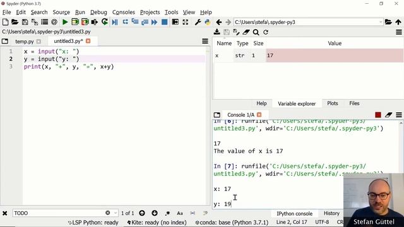The height and width of the screenshot is (227, 404).
Task: Re-run last script icon
Action: click(105, 22)
